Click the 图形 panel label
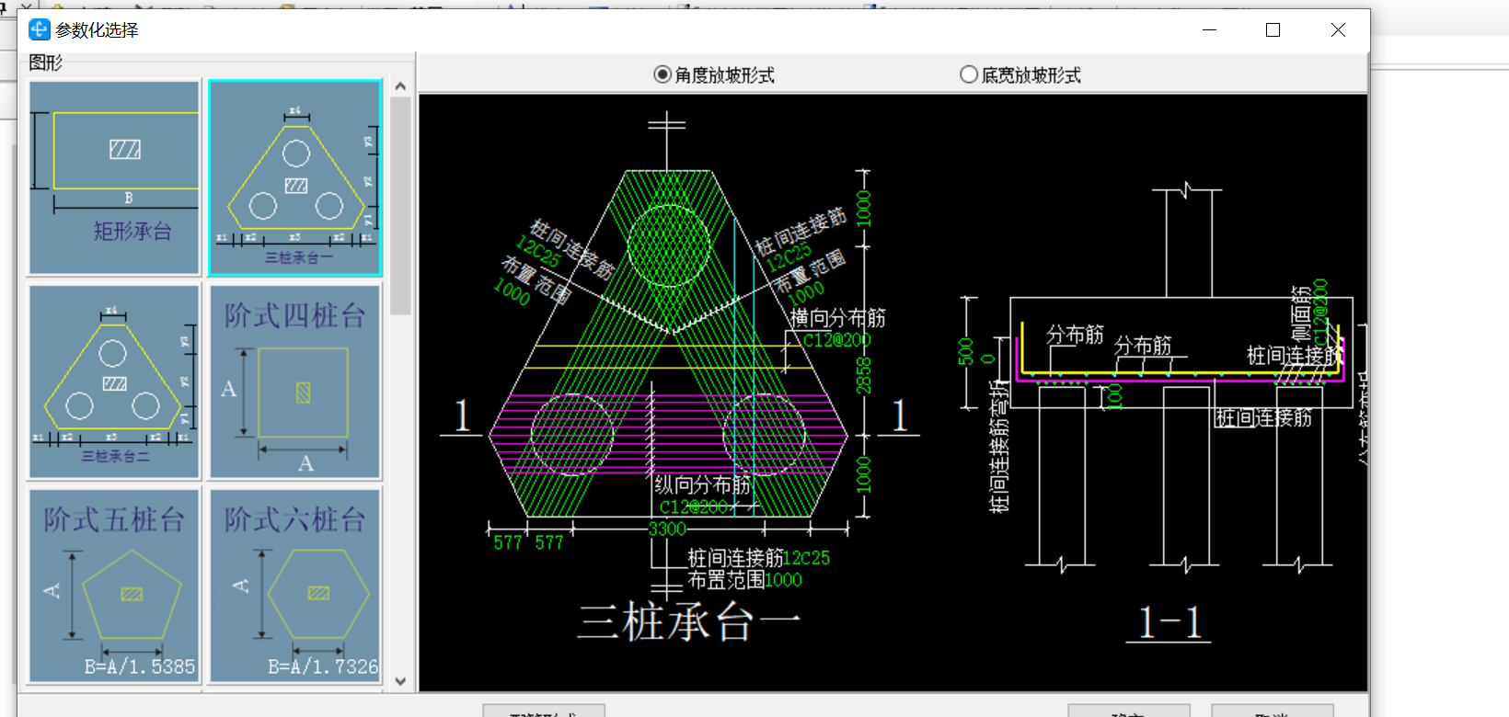The height and width of the screenshot is (717, 1509). [x=46, y=63]
